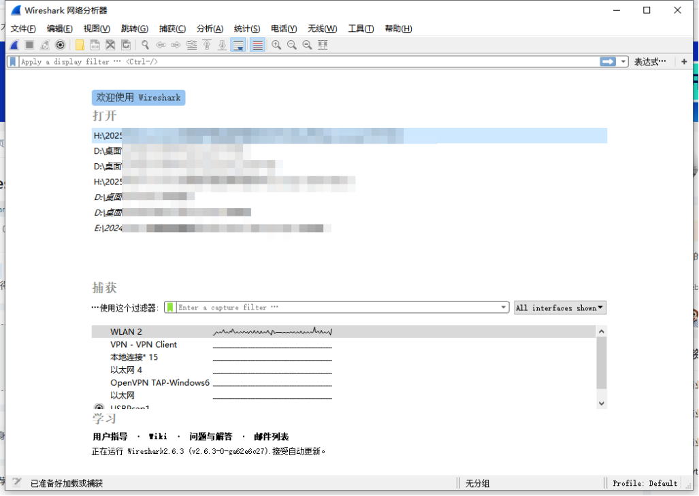Toggle packet list colorization
Screen dimensions: 699x496
click(258, 45)
